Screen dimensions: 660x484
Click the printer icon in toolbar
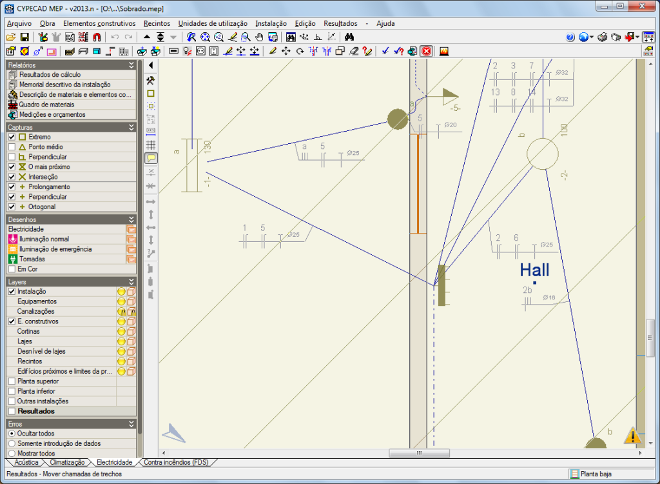pos(602,37)
